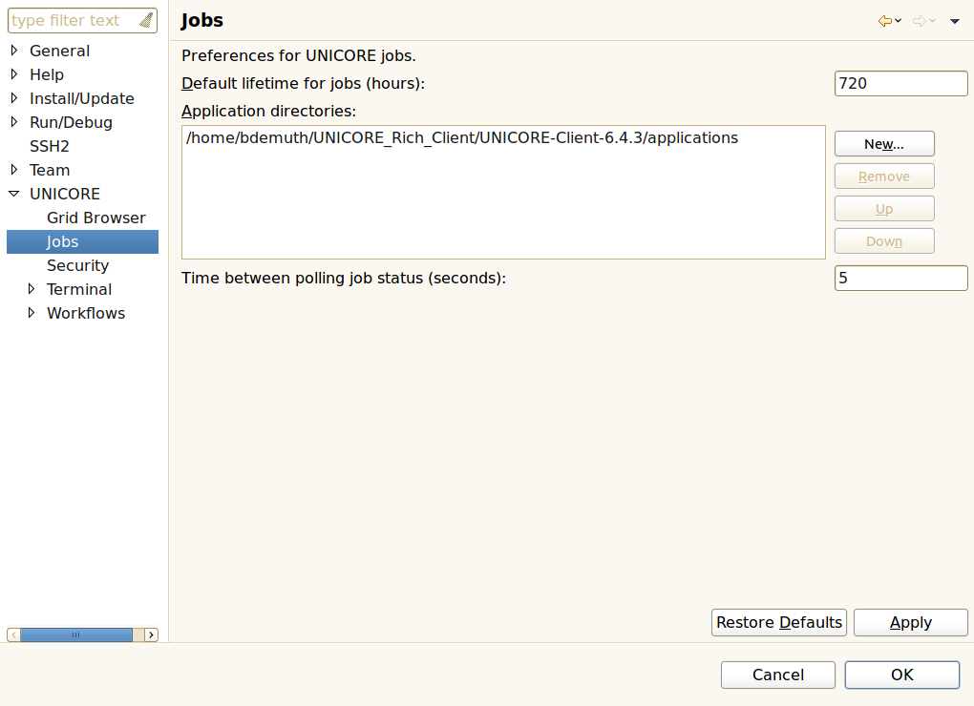Open the Terminal preferences page
The height and width of the screenshot is (706, 974).
(79, 289)
